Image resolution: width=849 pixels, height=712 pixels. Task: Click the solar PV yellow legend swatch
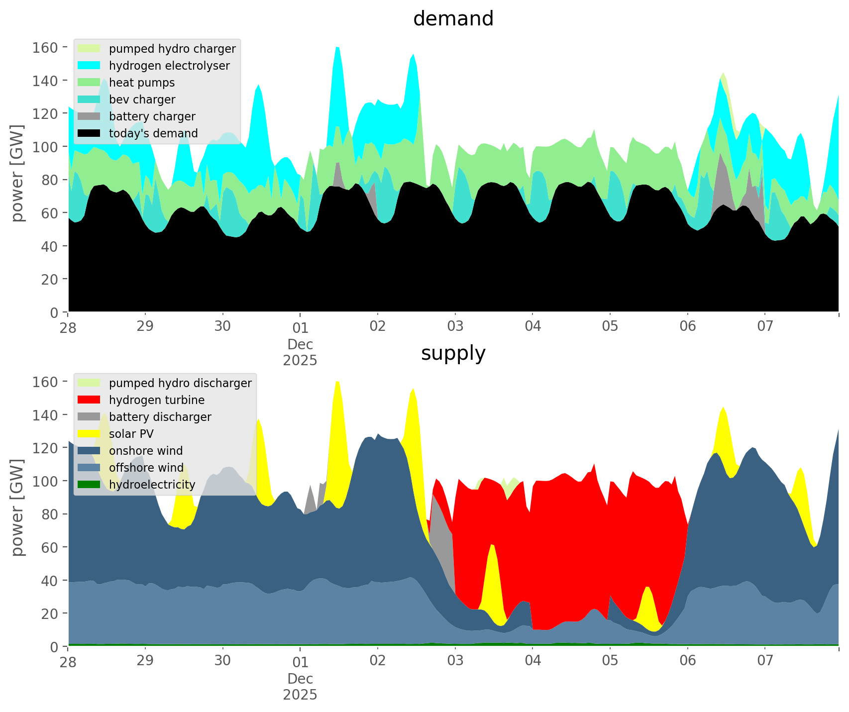tap(89, 434)
